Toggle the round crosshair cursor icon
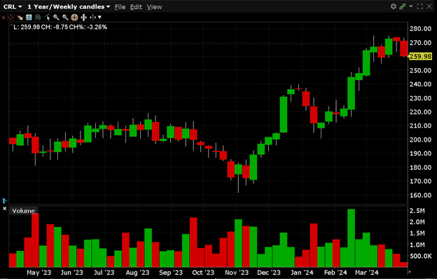Viewport: 437px width, 279px height. pos(74,18)
